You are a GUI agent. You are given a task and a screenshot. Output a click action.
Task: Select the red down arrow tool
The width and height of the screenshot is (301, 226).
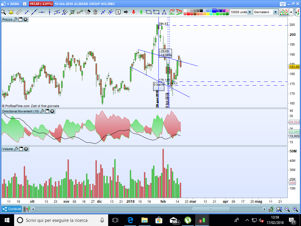(x=134, y=12)
